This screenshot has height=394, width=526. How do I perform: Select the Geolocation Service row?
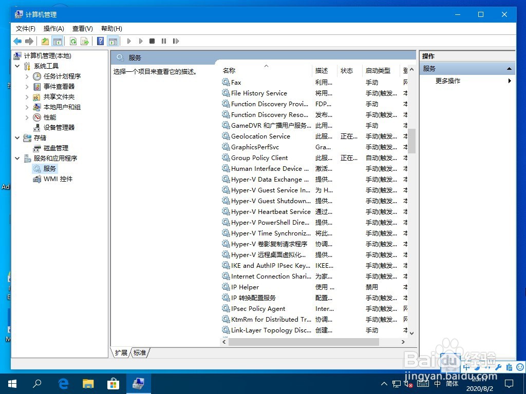point(314,136)
